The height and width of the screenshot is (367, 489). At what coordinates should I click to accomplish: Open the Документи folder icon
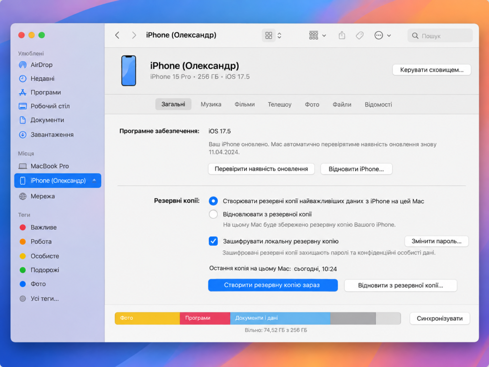23,120
